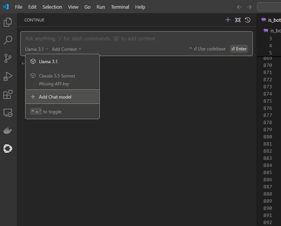281x226 pixels.
Task: Open the File menu
Action: pos(19,7)
